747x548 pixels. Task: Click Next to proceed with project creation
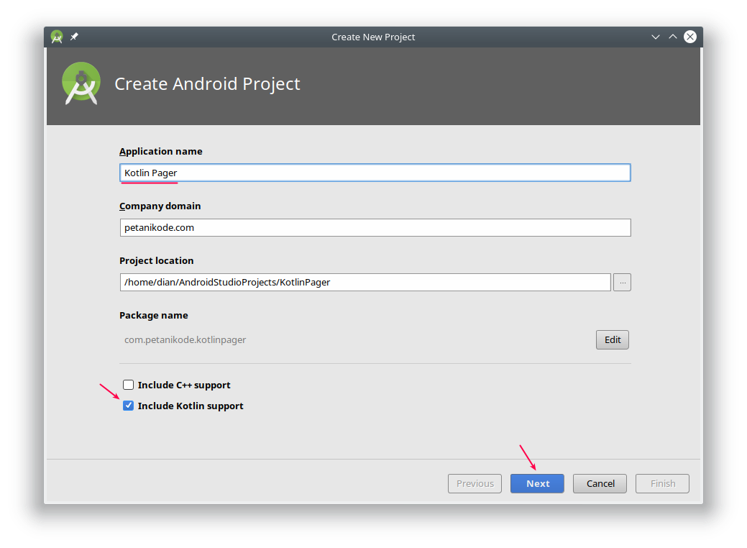(x=537, y=483)
